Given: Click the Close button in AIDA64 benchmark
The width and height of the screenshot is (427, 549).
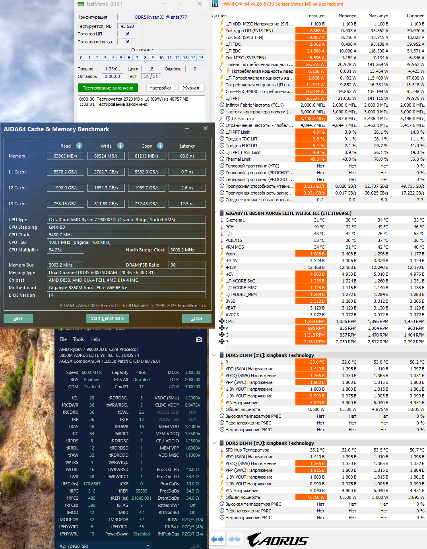Looking at the screenshot, I should [x=197, y=318].
